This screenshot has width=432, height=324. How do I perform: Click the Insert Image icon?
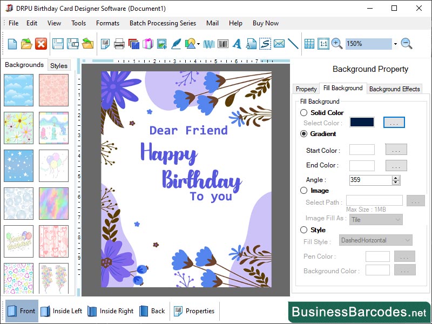[x=164, y=44]
